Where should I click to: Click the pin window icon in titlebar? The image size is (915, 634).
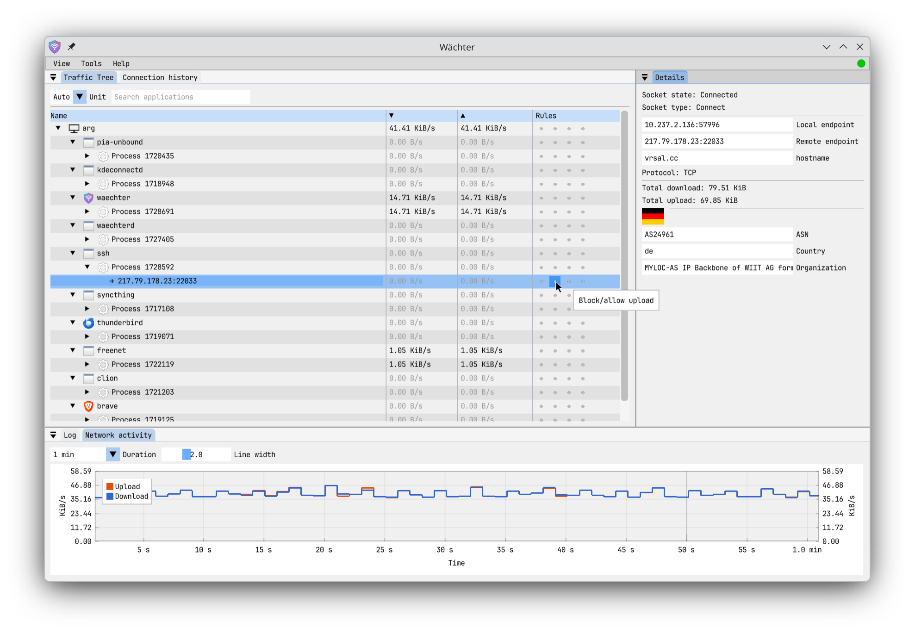pyautogui.click(x=71, y=47)
